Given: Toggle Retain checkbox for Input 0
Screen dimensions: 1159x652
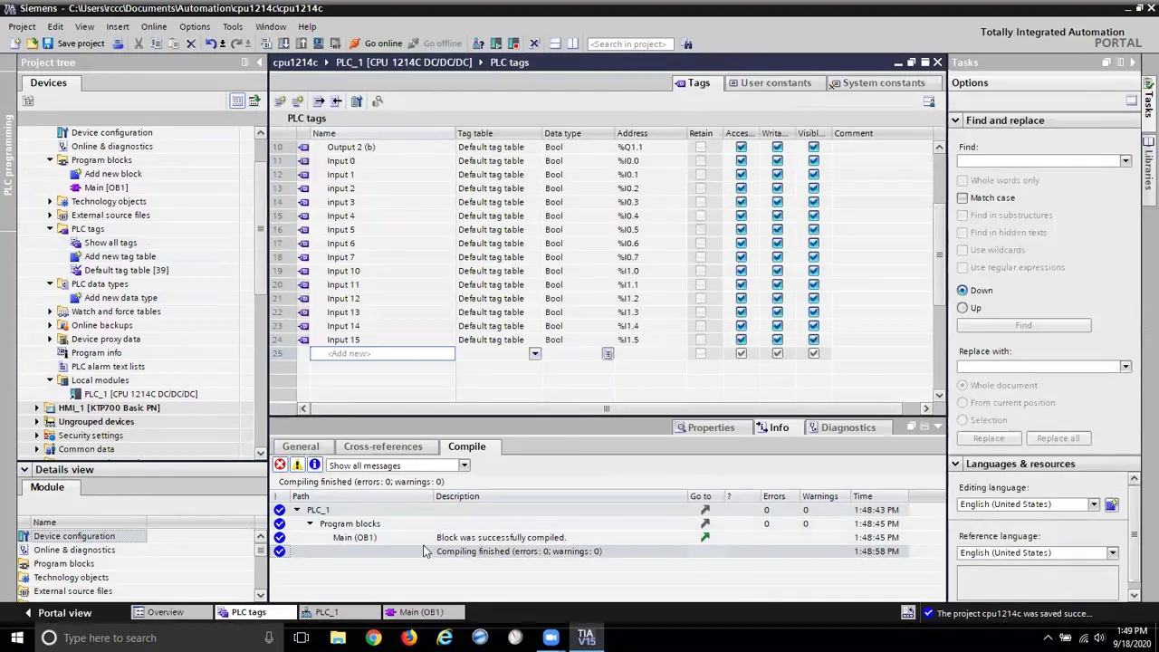Looking at the screenshot, I should coord(701,160).
